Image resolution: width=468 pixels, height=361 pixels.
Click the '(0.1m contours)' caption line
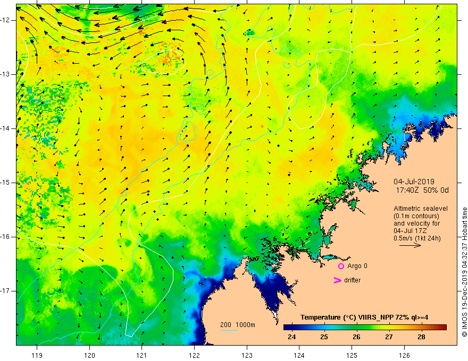point(416,216)
